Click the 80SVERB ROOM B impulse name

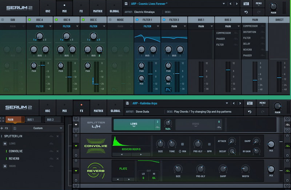pyautogui.click(x=131, y=149)
